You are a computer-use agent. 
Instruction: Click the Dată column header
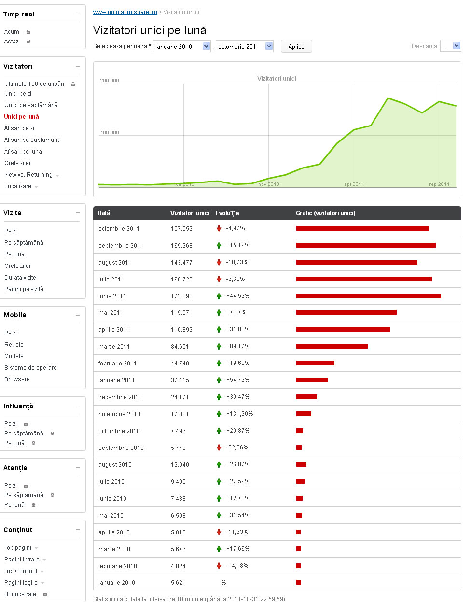(x=104, y=213)
